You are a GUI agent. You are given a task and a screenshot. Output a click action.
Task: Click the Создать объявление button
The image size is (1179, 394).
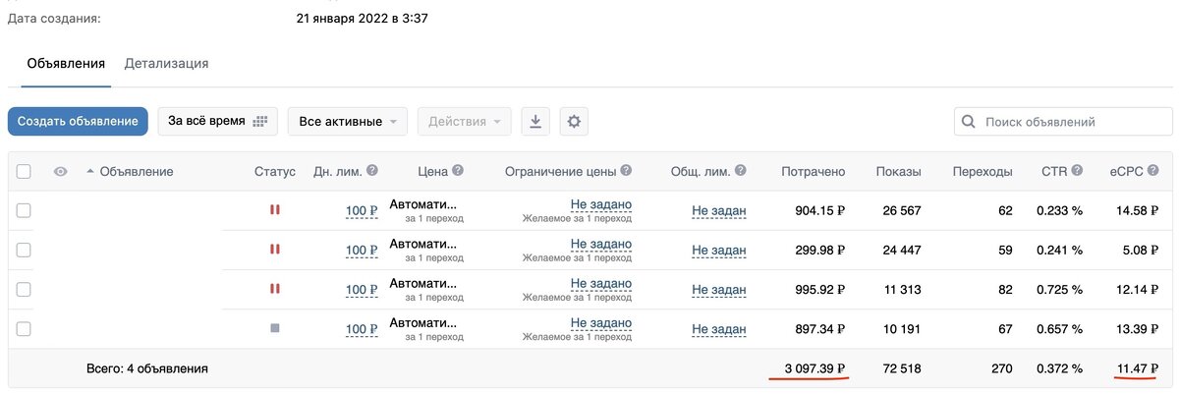click(x=78, y=122)
